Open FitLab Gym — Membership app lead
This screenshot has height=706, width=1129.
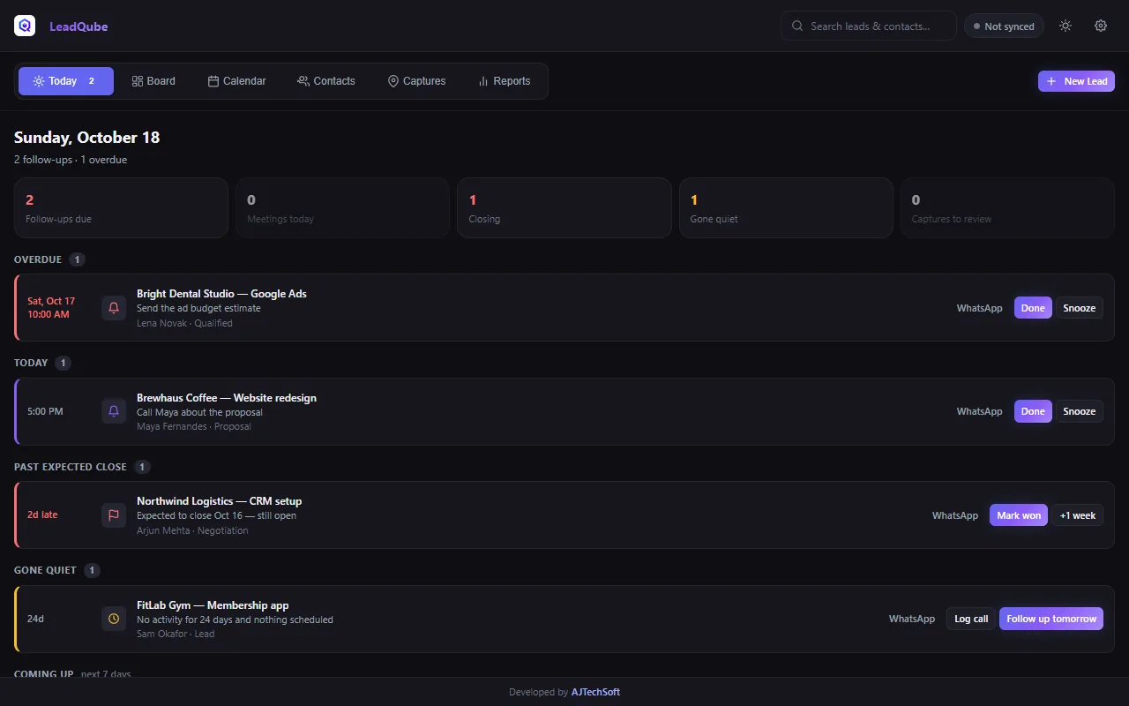213,605
